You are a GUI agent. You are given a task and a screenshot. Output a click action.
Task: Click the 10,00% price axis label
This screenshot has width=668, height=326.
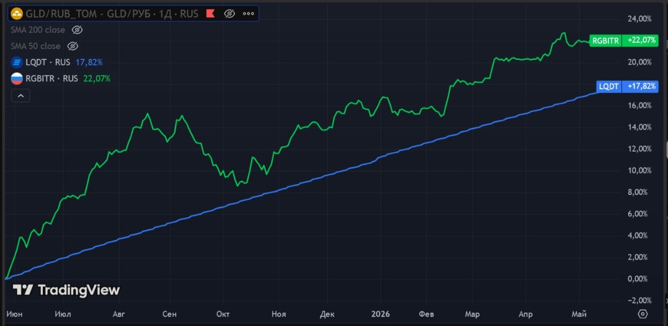click(x=639, y=171)
